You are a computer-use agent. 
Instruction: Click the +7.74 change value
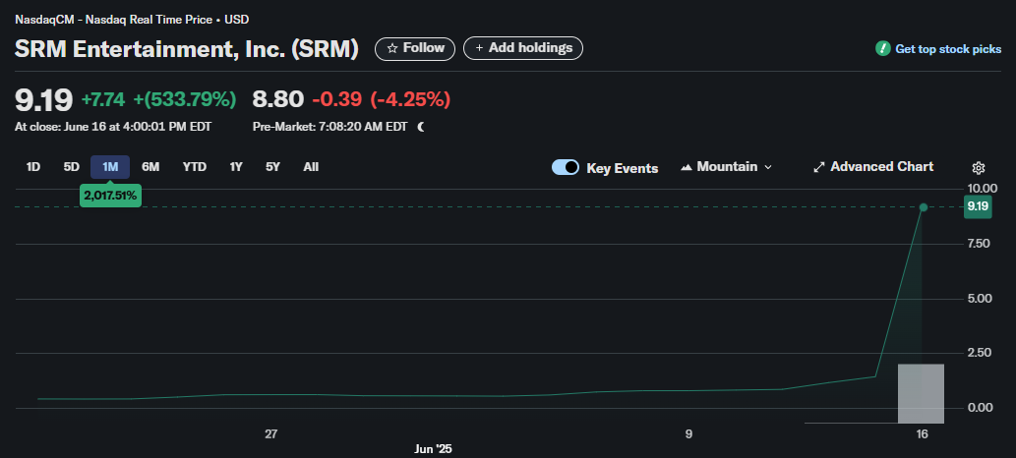(x=103, y=100)
